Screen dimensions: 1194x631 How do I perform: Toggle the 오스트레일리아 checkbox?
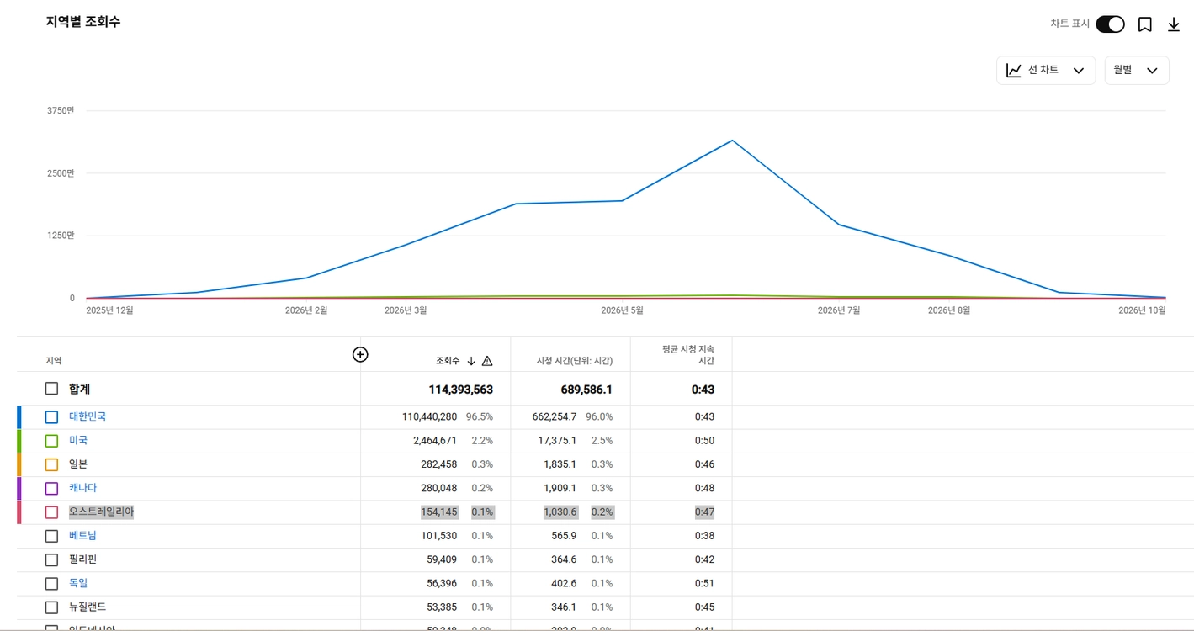point(52,512)
